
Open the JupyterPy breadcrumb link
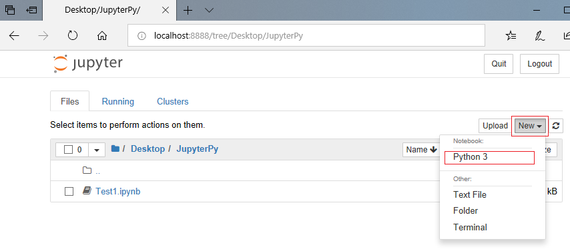[x=198, y=149]
